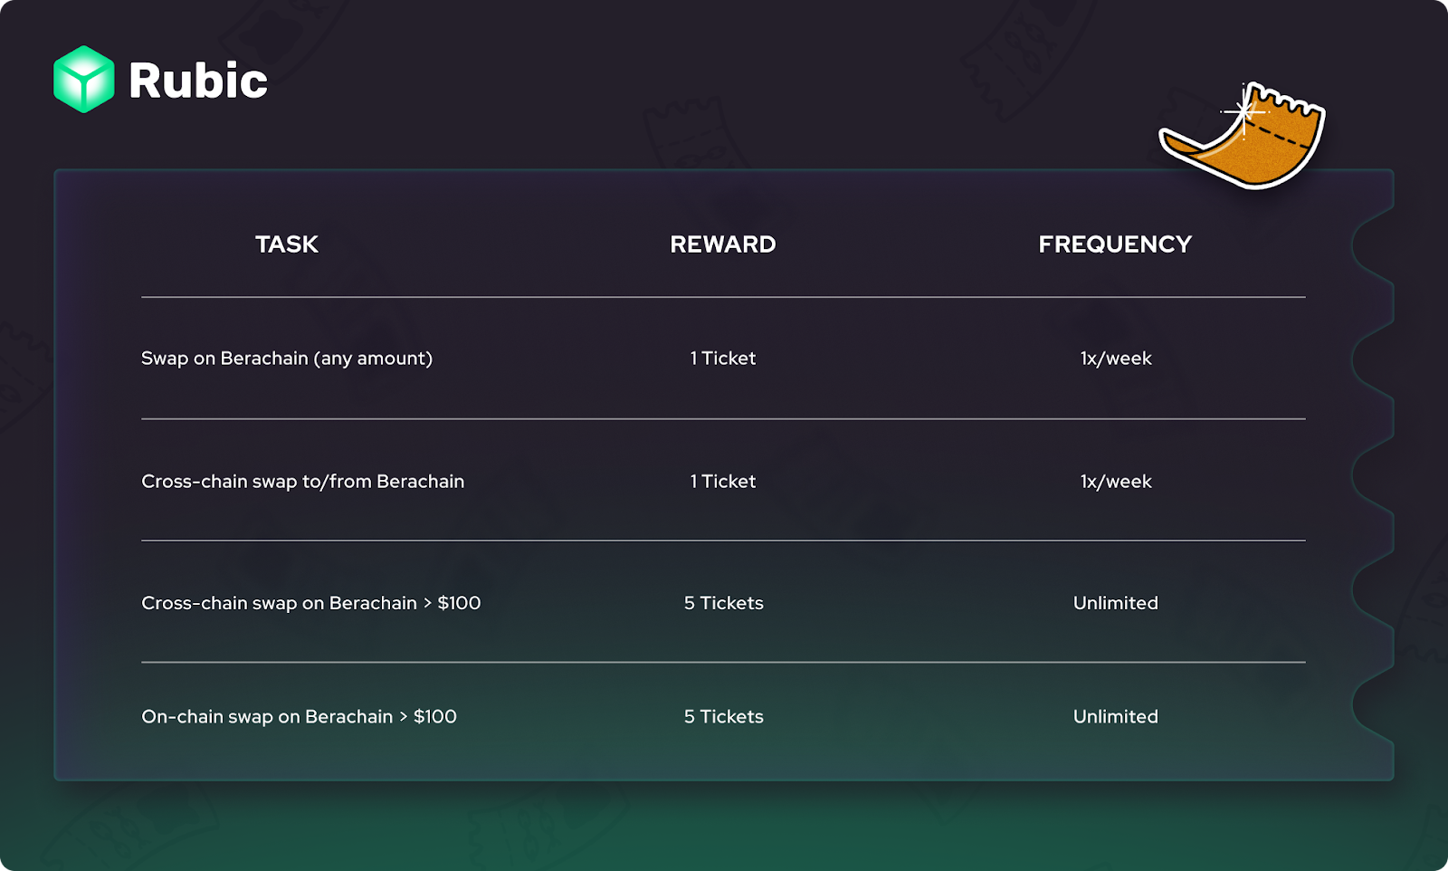
Task: Click 'Swap on Berachain (any amount)' task
Action: pos(287,359)
